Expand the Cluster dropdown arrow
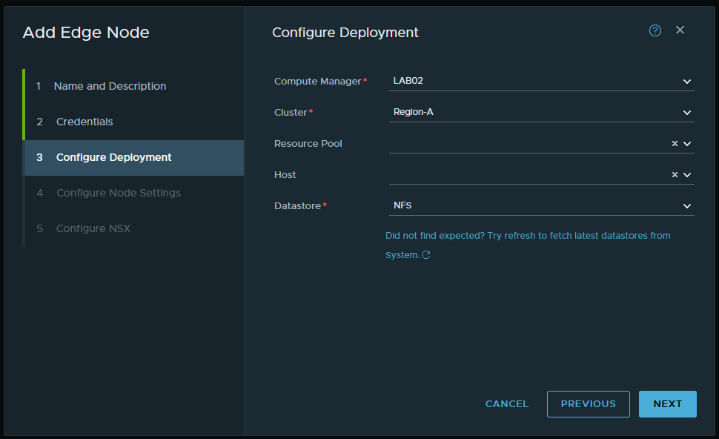 click(x=686, y=113)
